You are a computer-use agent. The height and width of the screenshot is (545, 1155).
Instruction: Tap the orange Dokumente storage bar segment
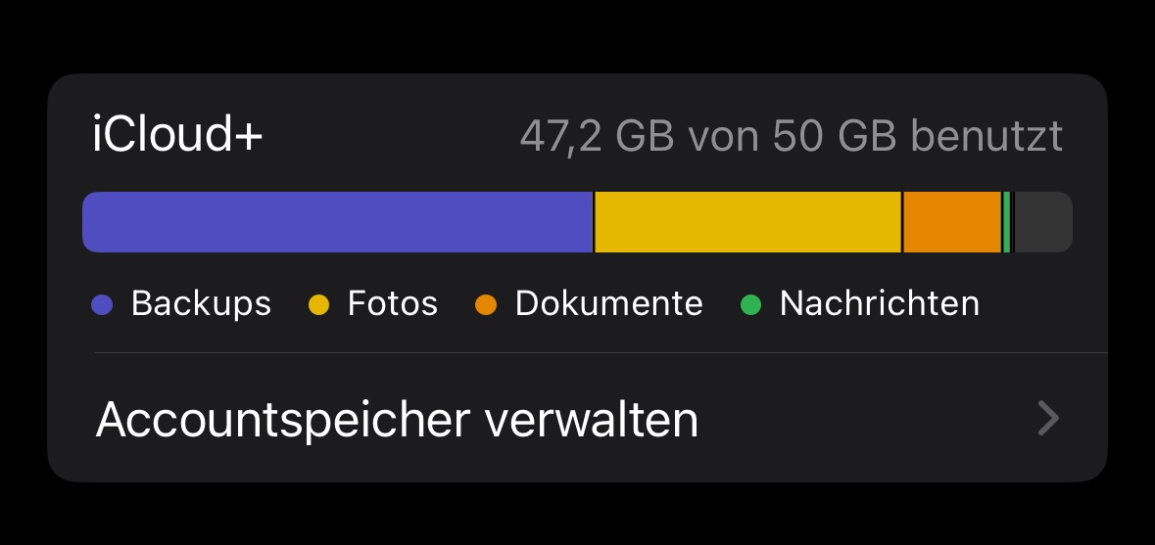click(x=951, y=222)
